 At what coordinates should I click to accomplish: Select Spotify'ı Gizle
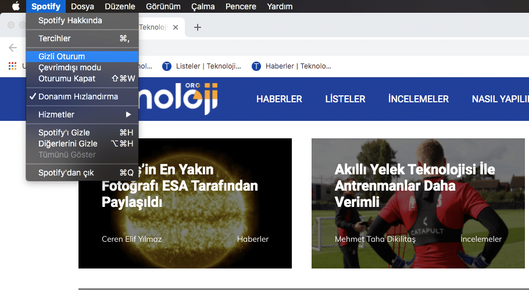83,133
